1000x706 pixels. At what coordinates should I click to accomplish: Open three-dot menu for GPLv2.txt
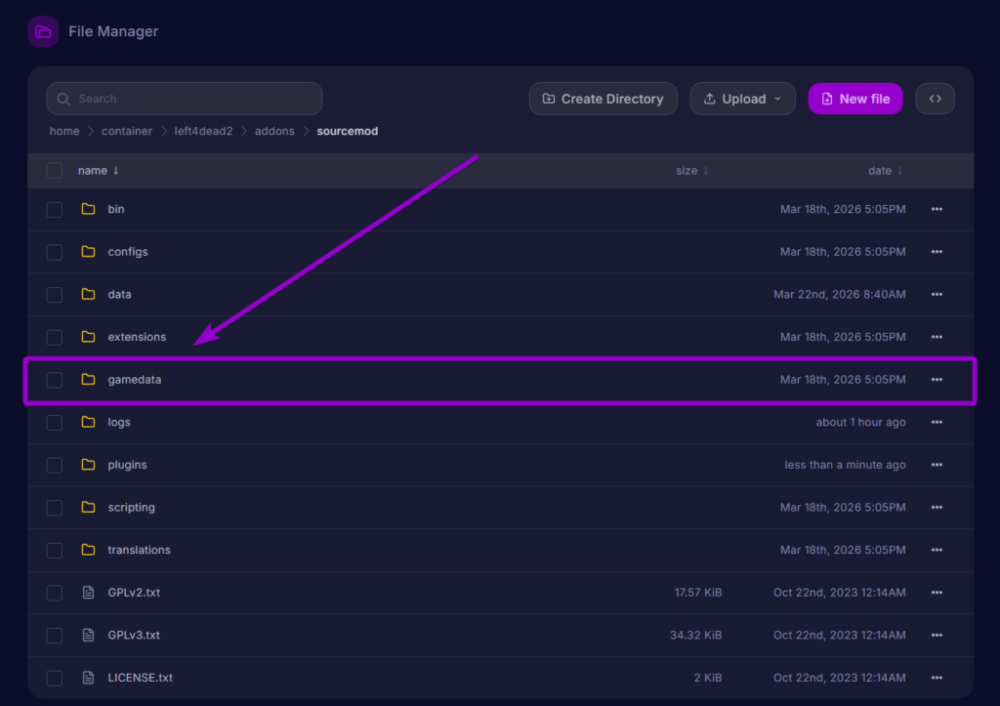(937, 593)
